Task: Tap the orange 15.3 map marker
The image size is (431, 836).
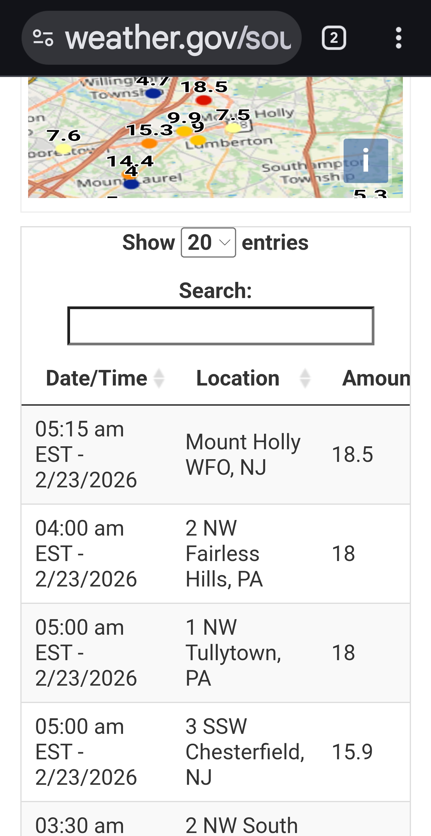Action: click(149, 143)
